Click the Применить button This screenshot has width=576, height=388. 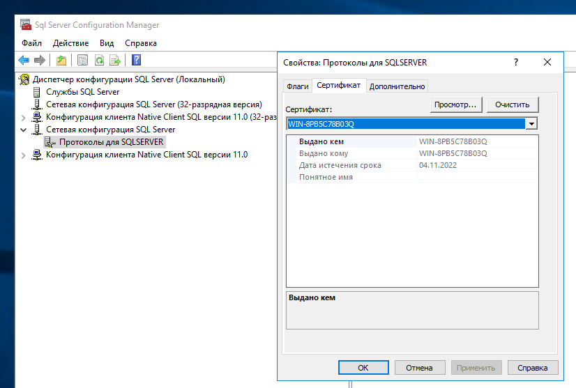coord(476,367)
